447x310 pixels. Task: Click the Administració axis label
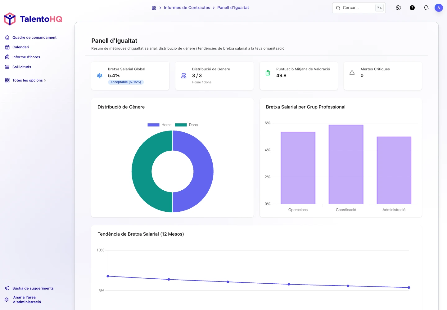(394, 210)
